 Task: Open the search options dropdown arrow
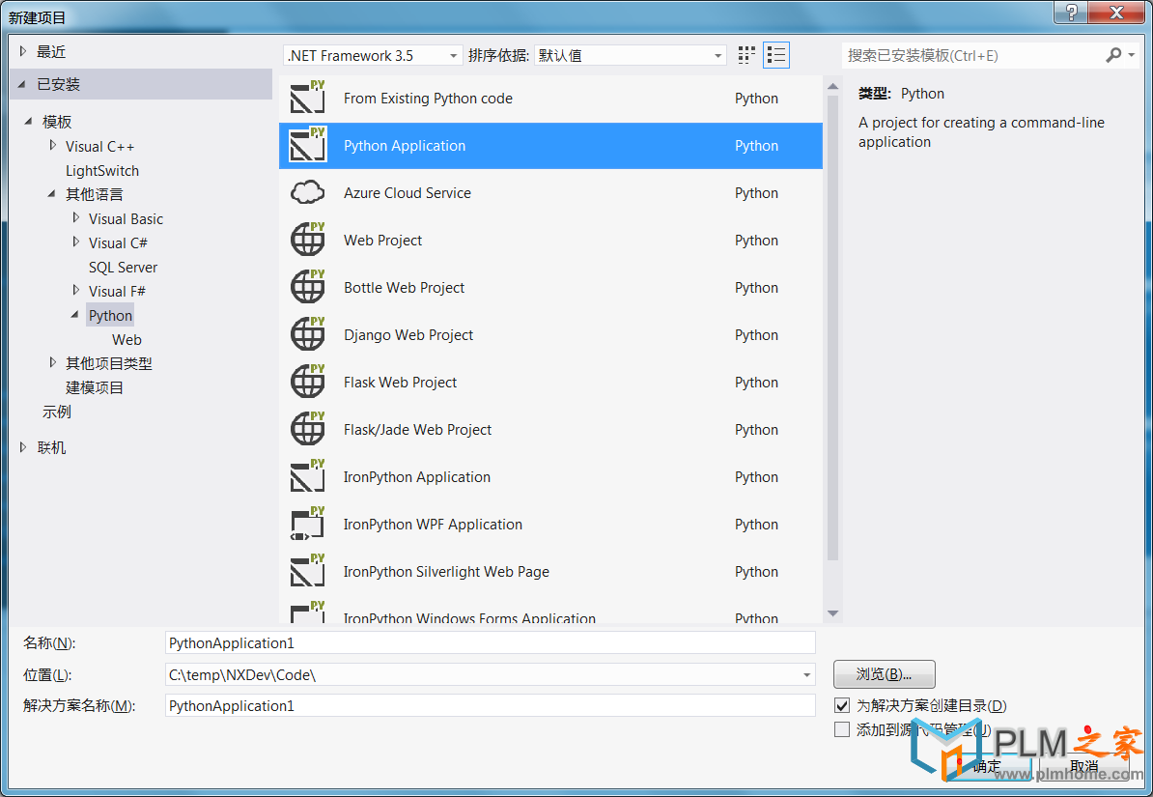1132,55
